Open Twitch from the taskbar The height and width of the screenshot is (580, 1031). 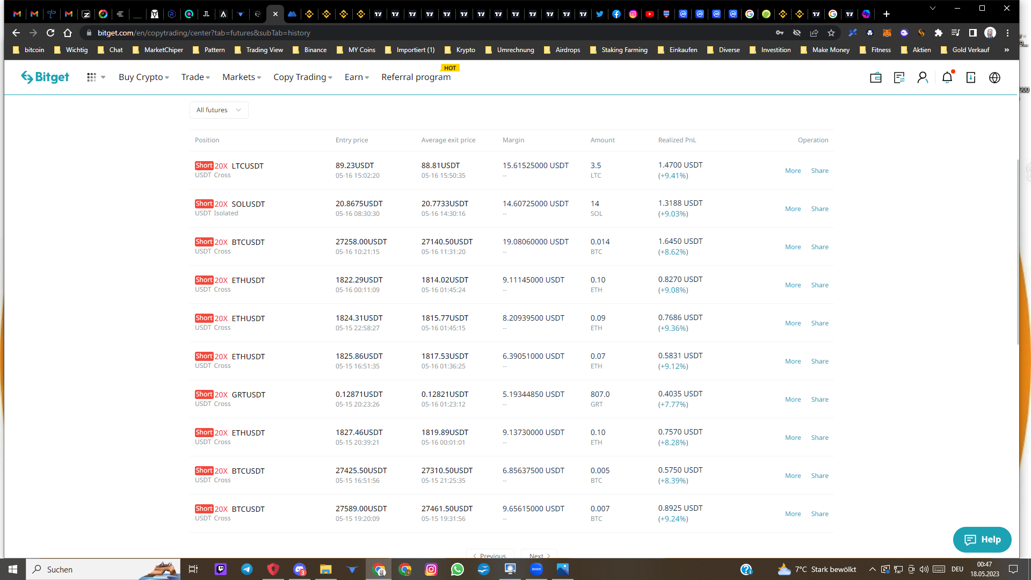221,569
